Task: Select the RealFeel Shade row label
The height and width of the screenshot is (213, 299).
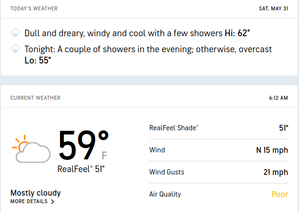Action: point(174,128)
